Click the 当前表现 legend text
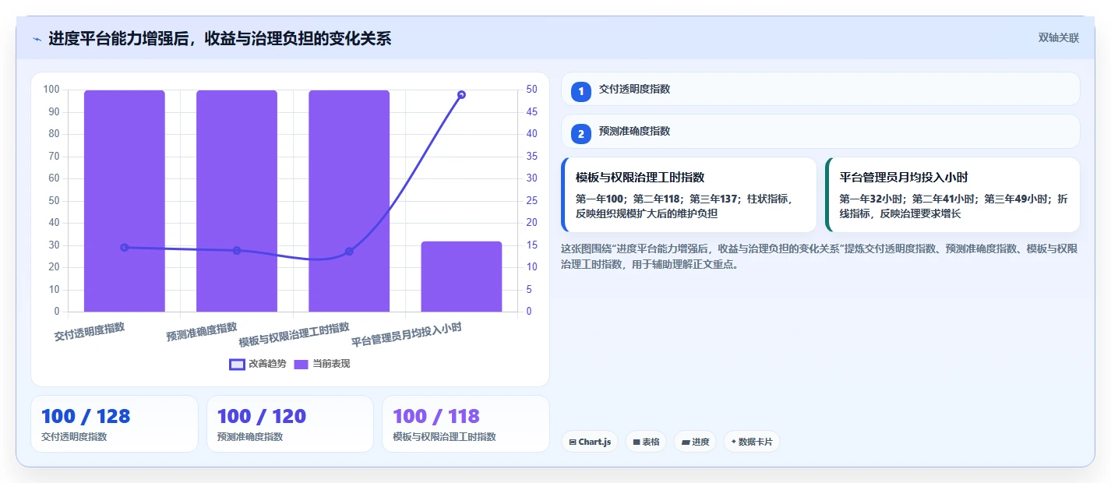This screenshot has height=483, width=1111. 331,364
